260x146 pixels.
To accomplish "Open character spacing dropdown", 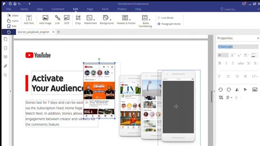I will [247, 55].
